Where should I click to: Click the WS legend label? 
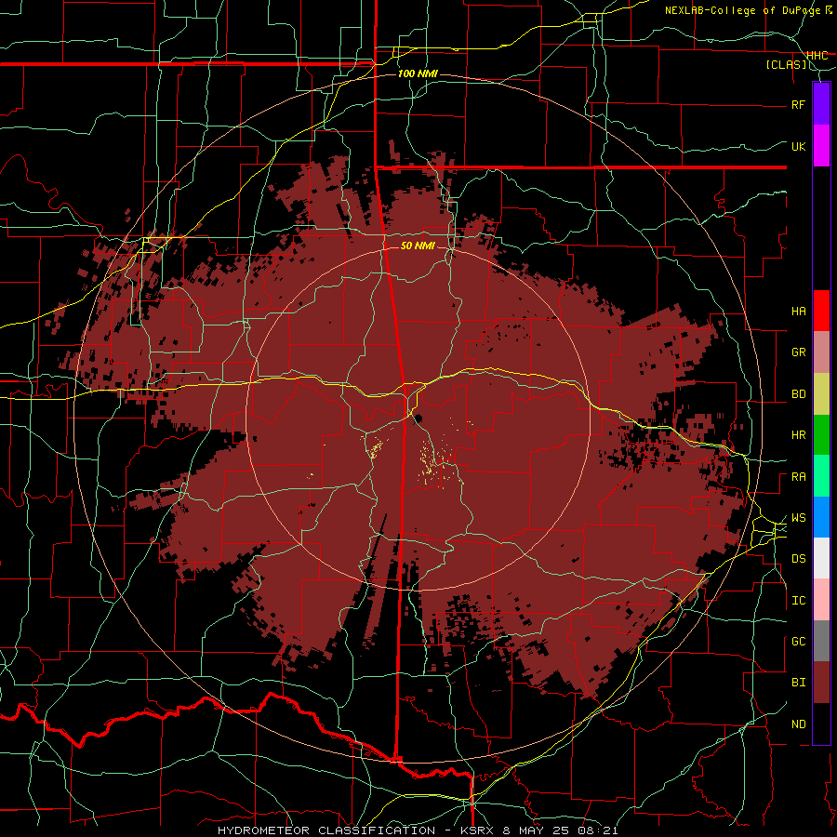[x=798, y=518]
